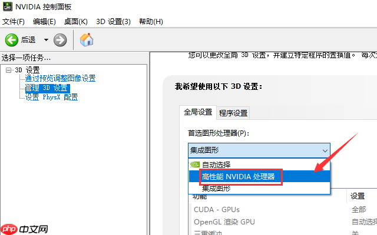Collapse the 3D 设置 tree node
The image size is (377, 235).
tap(8, 70)
